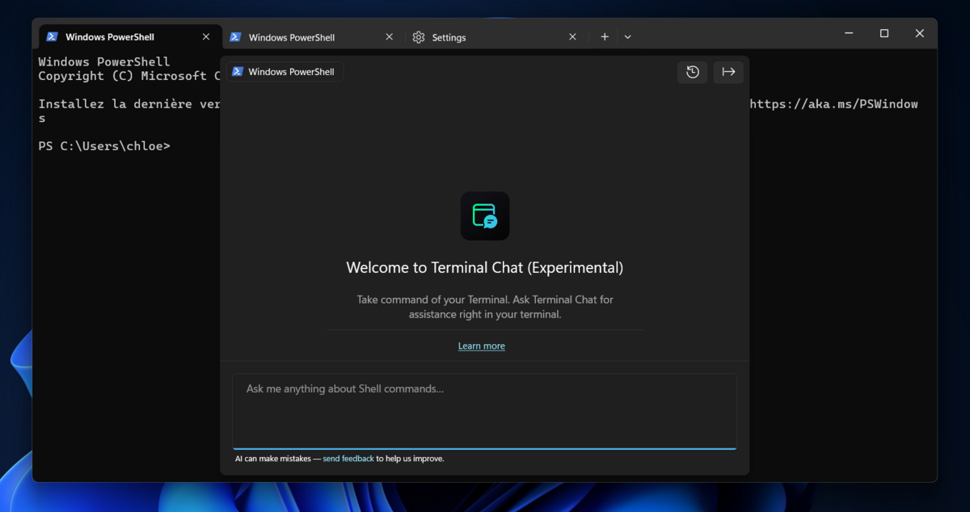Click the PS C:\Users\chloe> prompt line
Image resolution: width=970 pixels, height=512 pixels.
point(104,146)
